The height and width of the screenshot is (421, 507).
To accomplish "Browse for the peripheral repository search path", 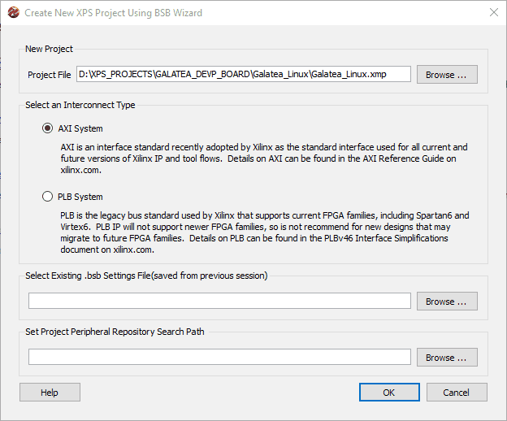I will (446, 358).
